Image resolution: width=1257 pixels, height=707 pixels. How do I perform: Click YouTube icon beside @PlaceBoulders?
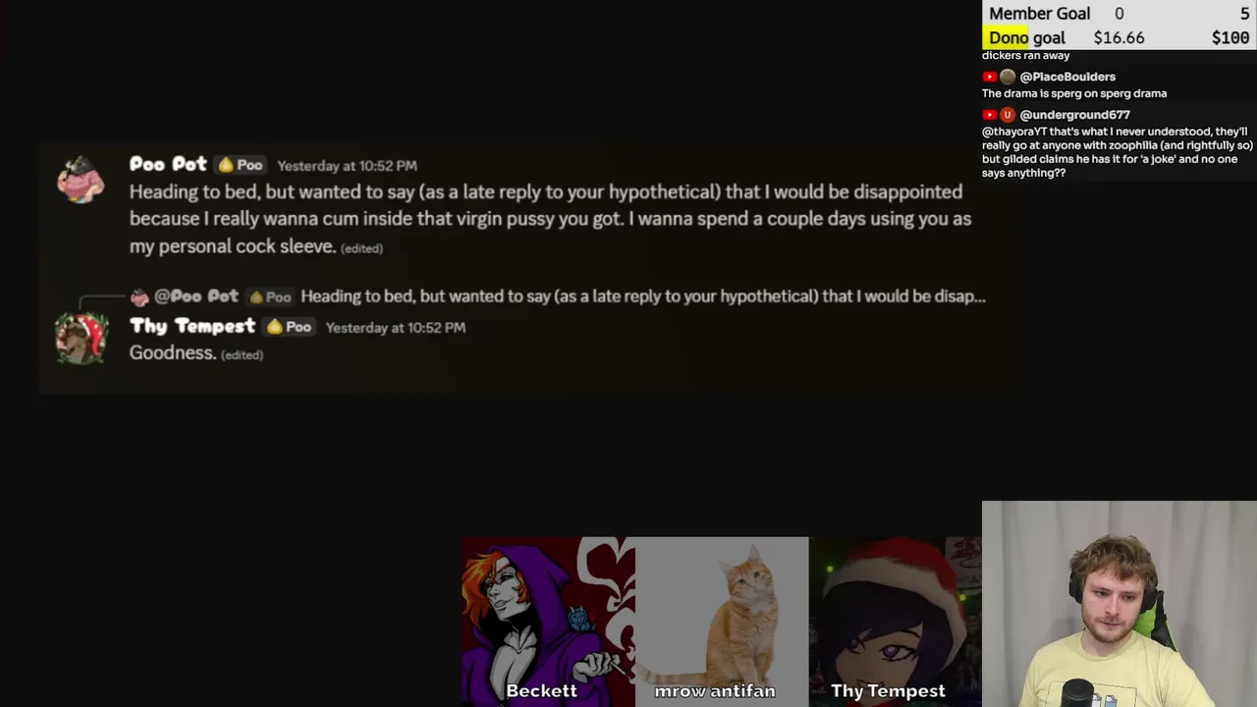click(990, 77)
